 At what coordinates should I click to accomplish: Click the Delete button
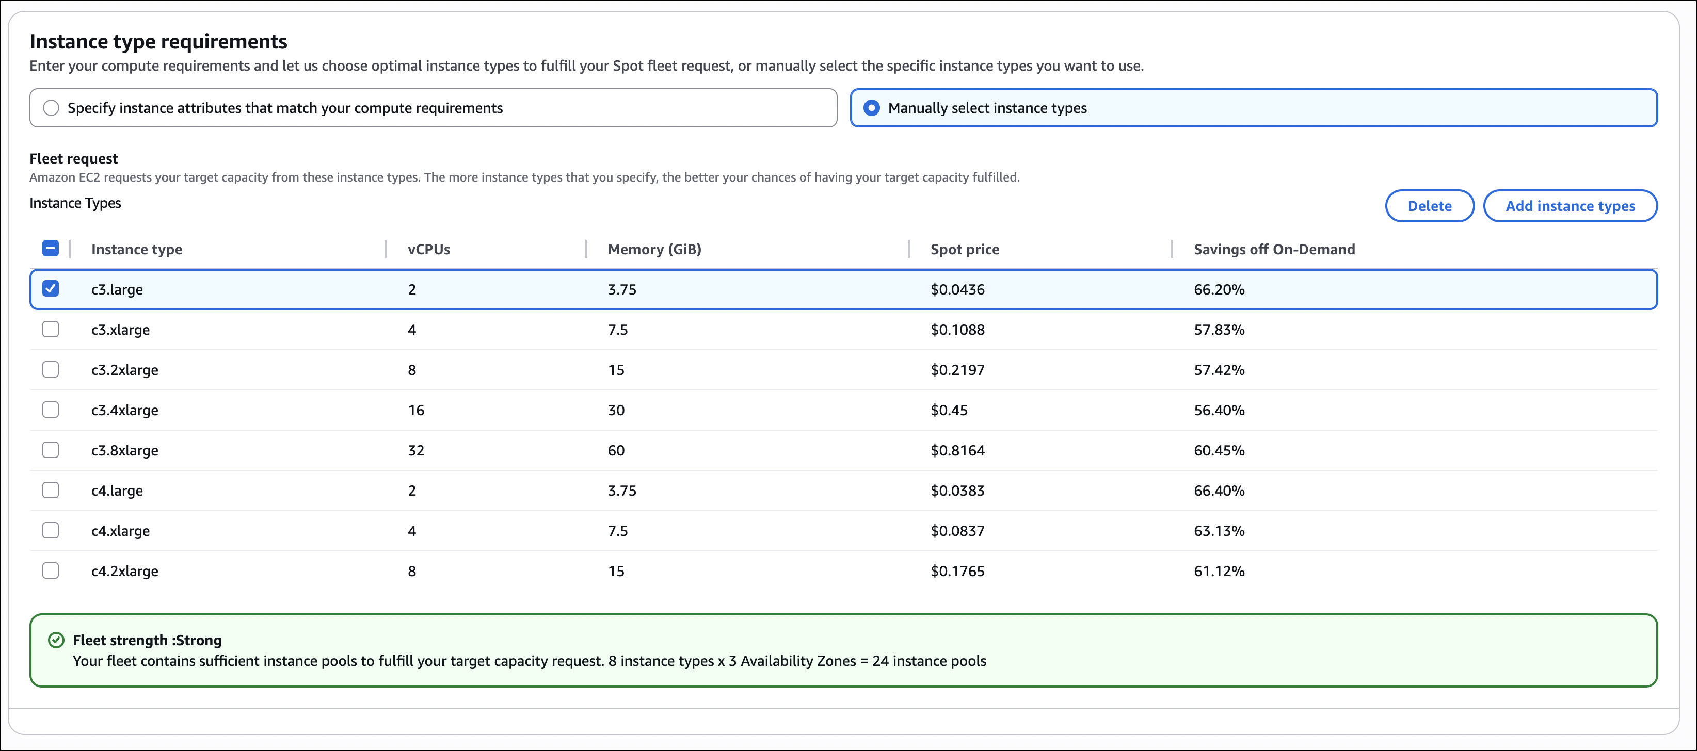click(x=1429, y=206)
